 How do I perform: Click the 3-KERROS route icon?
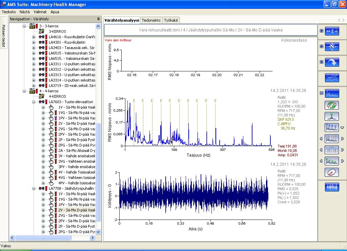41,31
